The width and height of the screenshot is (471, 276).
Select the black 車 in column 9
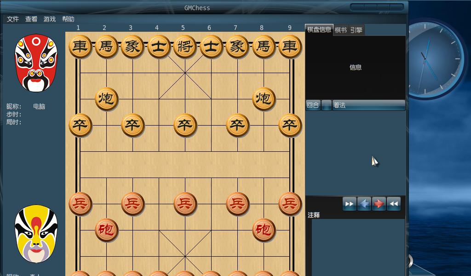click(290, 46)
